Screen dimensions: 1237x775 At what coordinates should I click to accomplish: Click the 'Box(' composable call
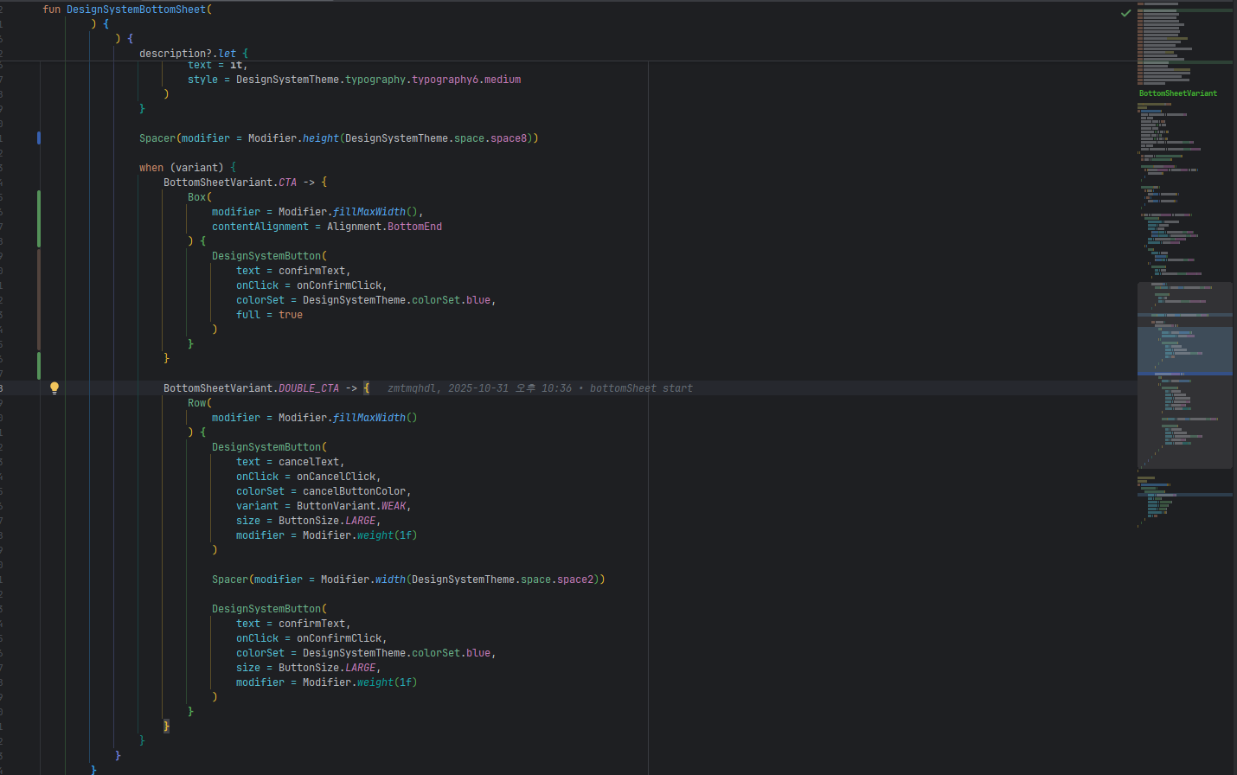click(200, 197)
